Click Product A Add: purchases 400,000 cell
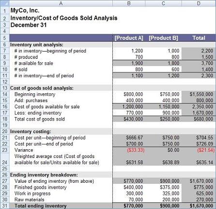This screenshot has height=209, width=216. pos(129,101)
